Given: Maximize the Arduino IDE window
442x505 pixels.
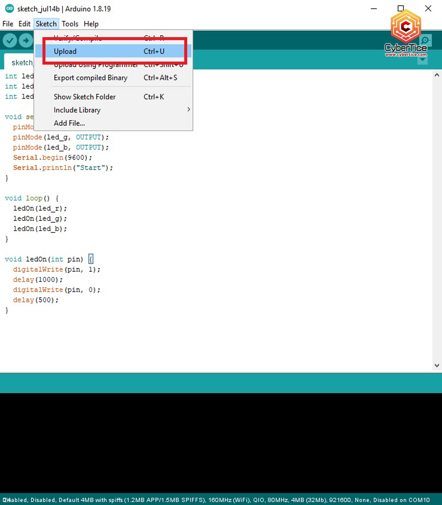Looking at the screenshot, I should (400, 9).
